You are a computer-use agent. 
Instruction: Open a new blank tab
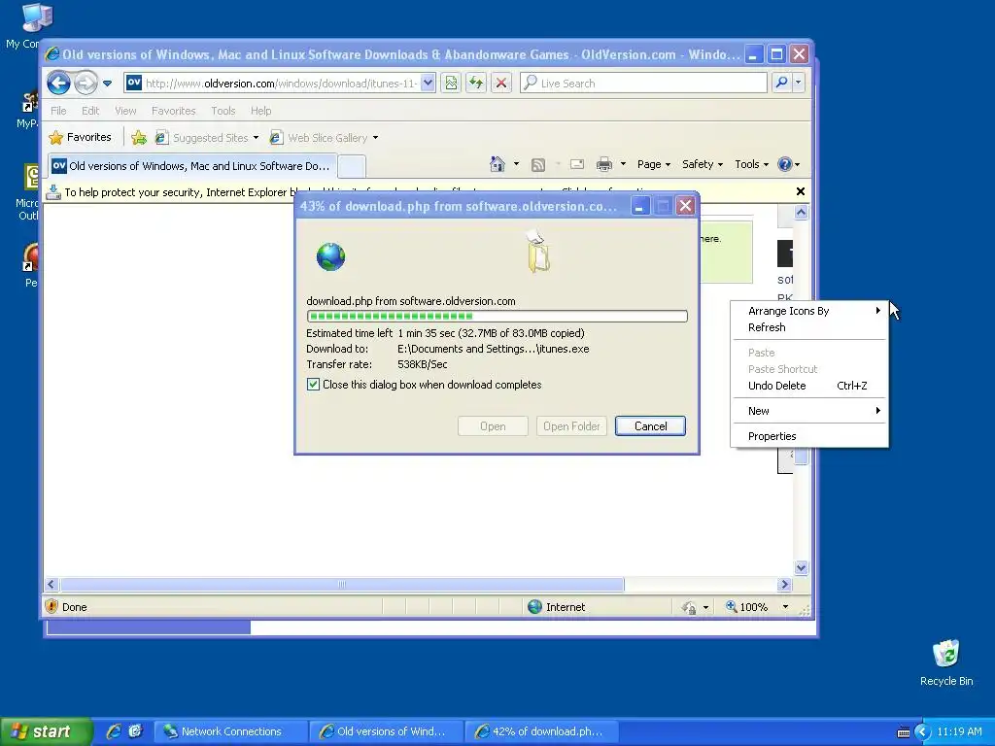[352, 167]
